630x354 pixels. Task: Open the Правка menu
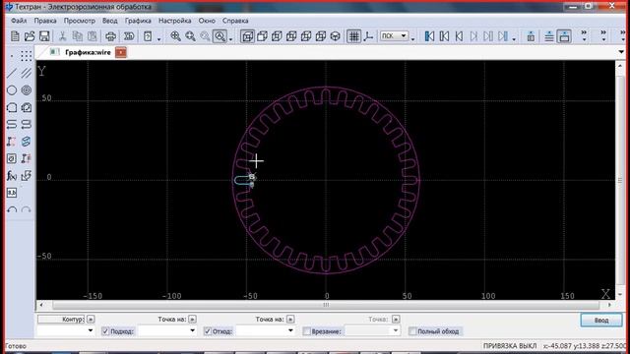pos(45,21)
